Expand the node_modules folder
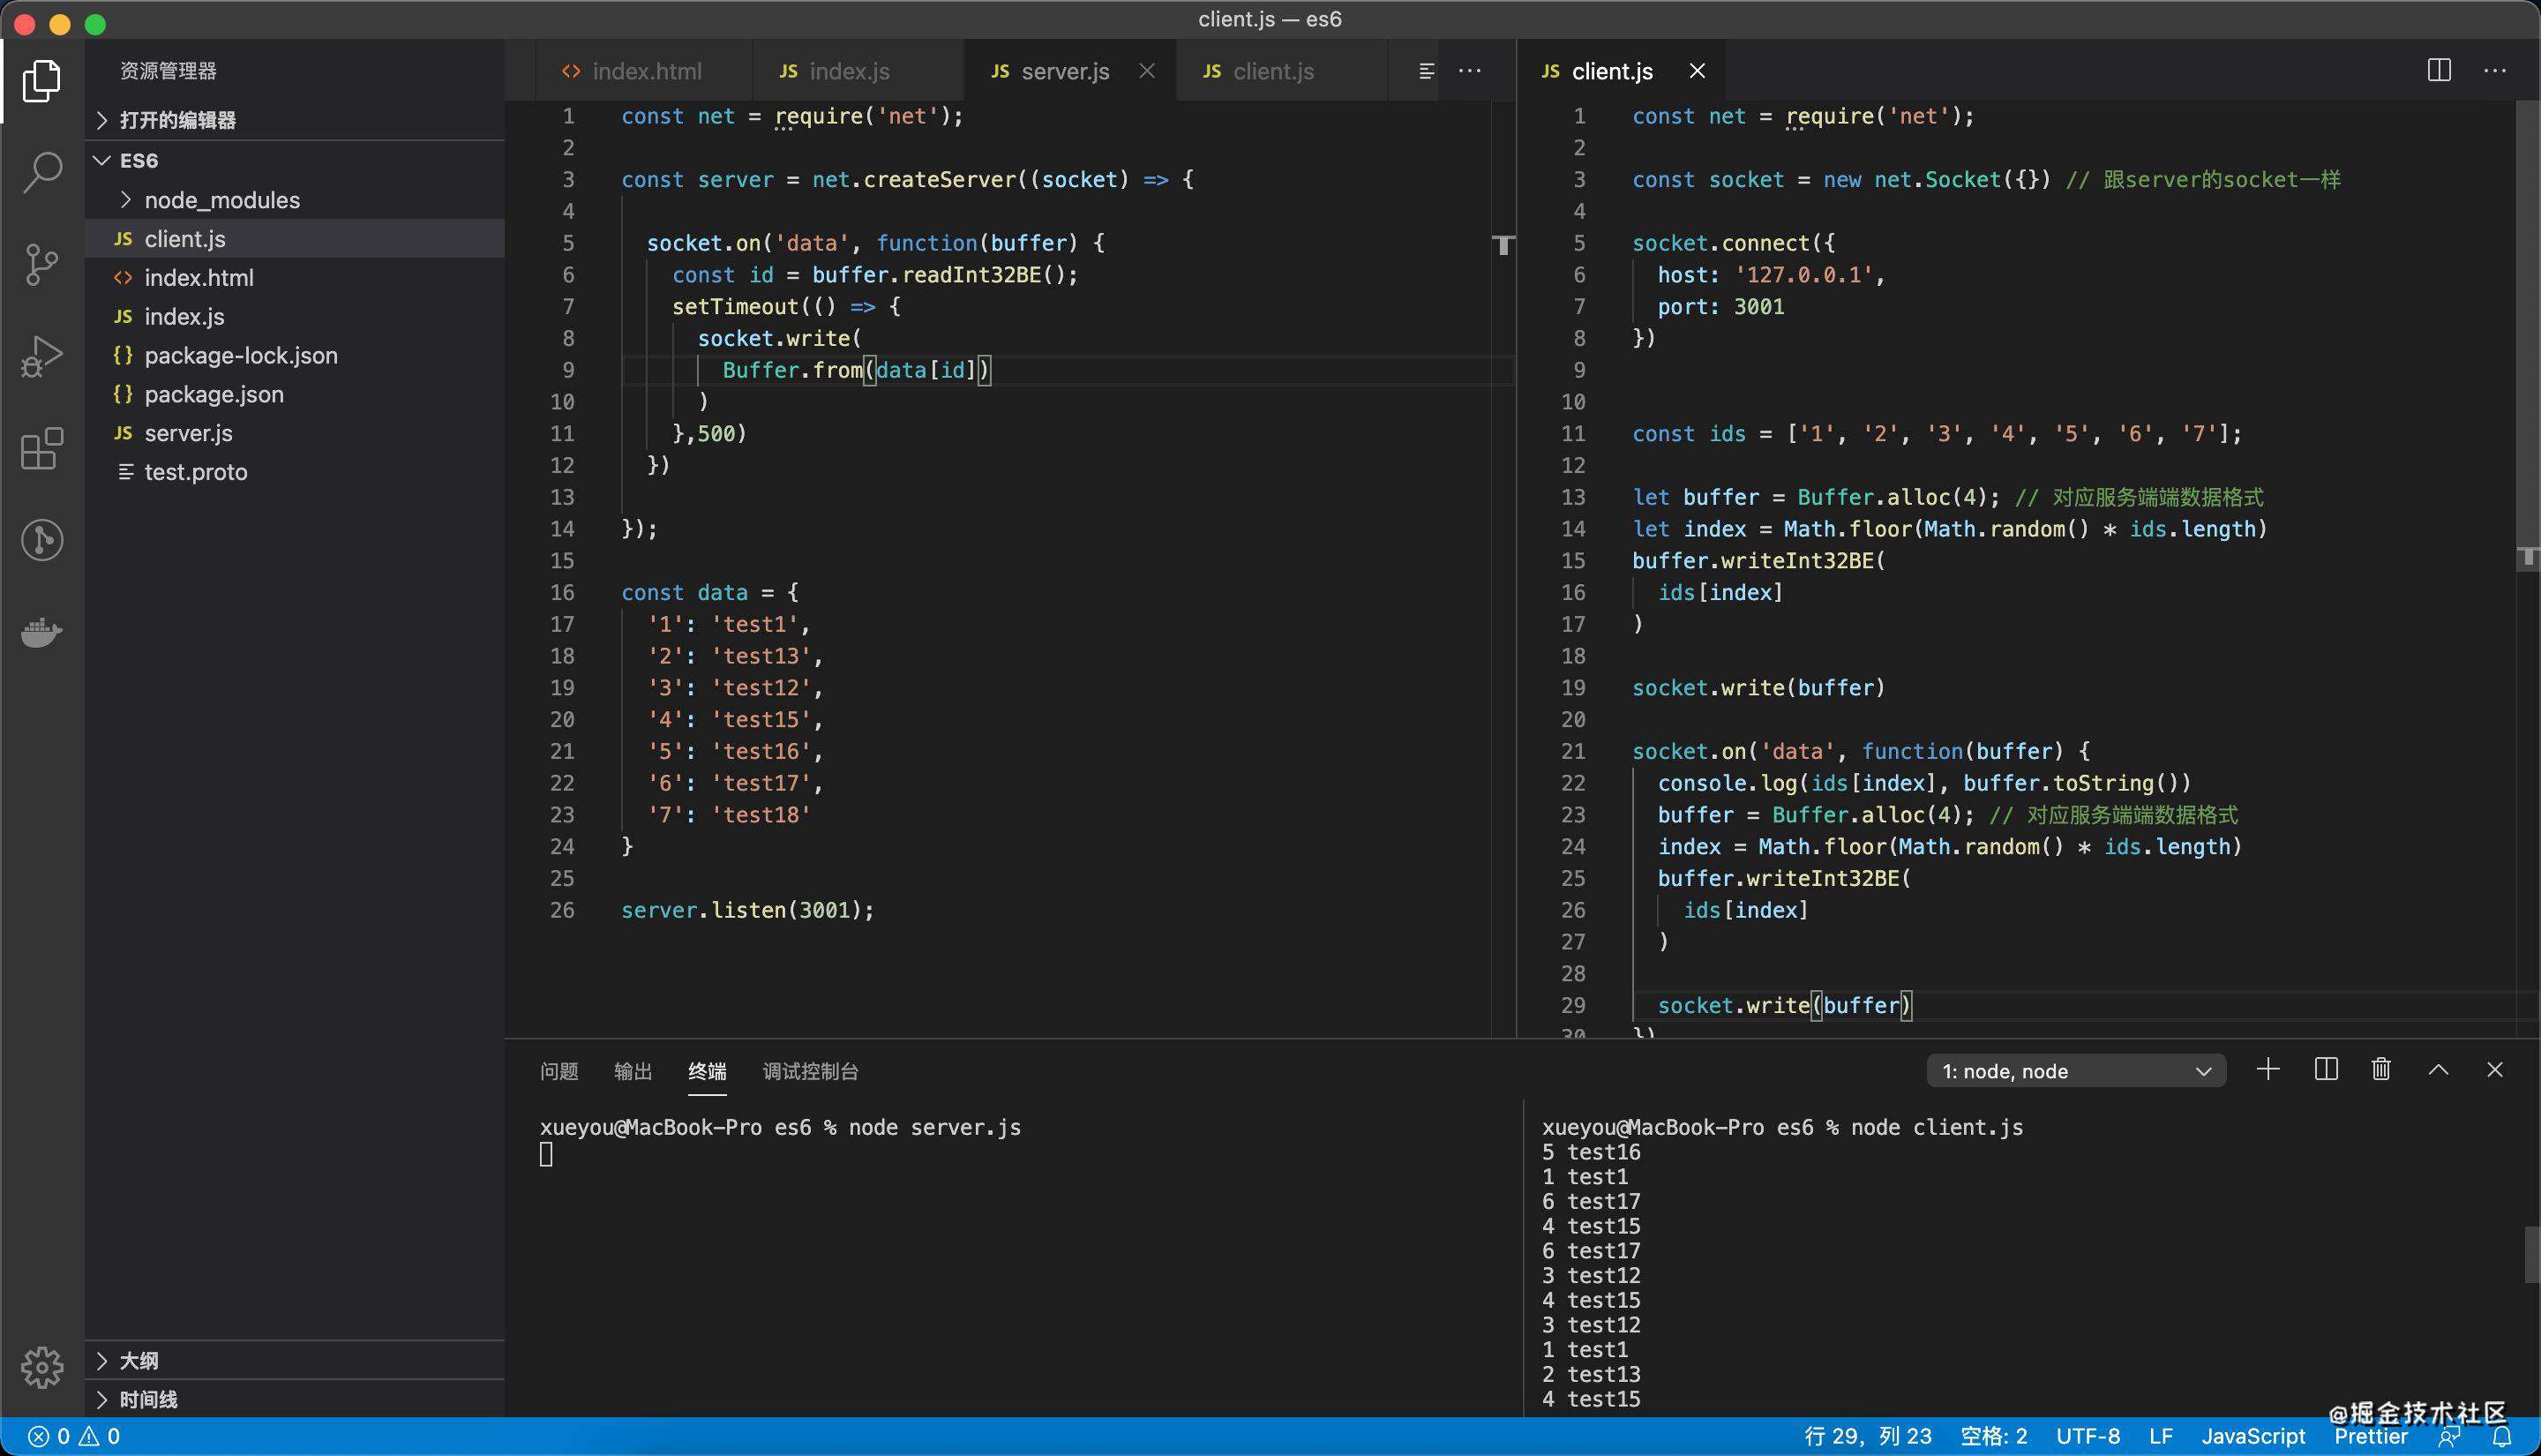 point(295,200)
